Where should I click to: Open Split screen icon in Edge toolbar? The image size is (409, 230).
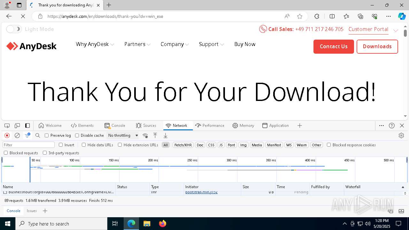pyautogui.click(x=332, y=16)
